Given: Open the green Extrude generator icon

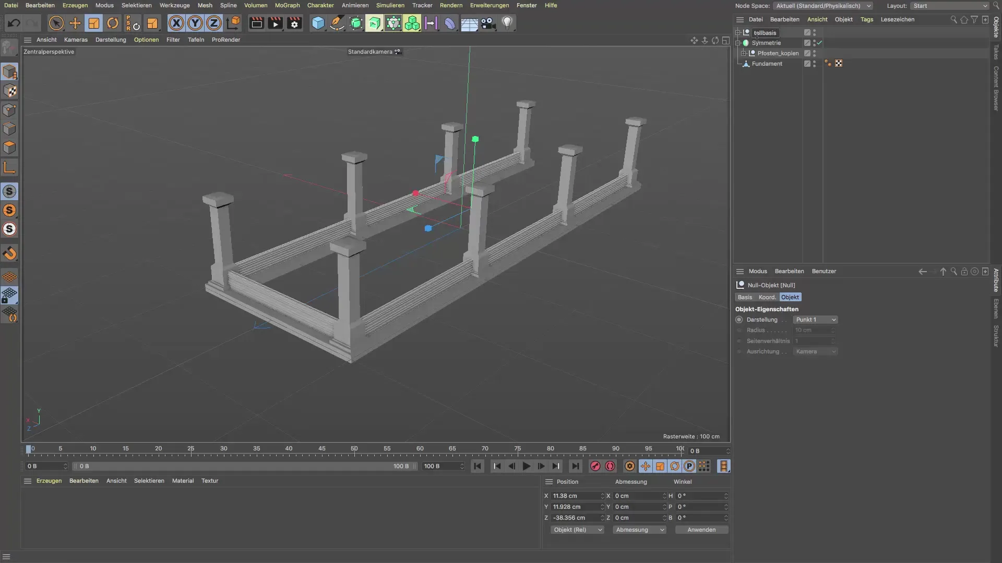Looking at the screenshot, I should [x=375, y=23].
